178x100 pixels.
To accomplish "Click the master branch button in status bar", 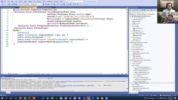I will pos(154,95).
